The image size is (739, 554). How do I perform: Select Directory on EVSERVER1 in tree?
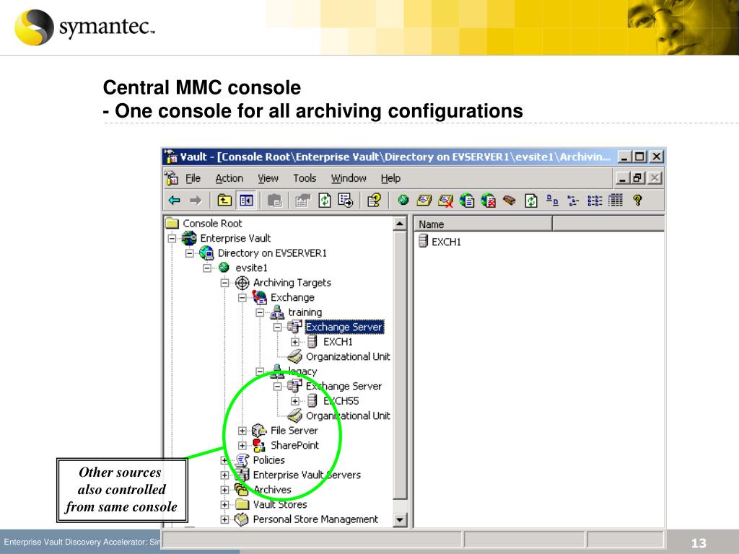tap(272, 253)
